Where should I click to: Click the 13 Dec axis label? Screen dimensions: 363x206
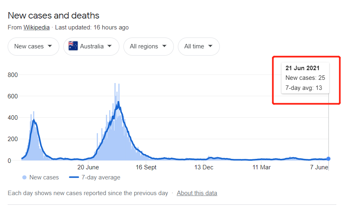pyautogui.click(x=203, y=167)
